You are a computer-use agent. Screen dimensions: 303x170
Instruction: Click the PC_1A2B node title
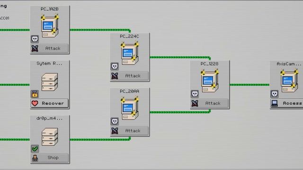(x=49, y=9)
